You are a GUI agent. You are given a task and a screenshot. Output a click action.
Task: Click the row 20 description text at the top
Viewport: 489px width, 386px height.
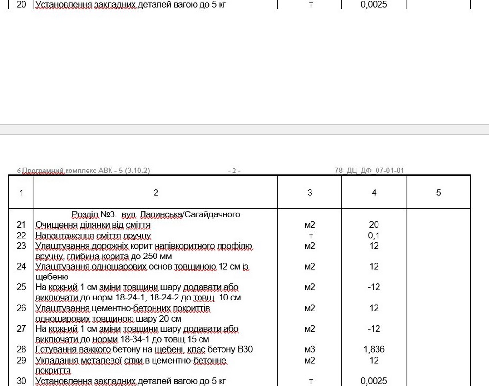tap(131, 5)
